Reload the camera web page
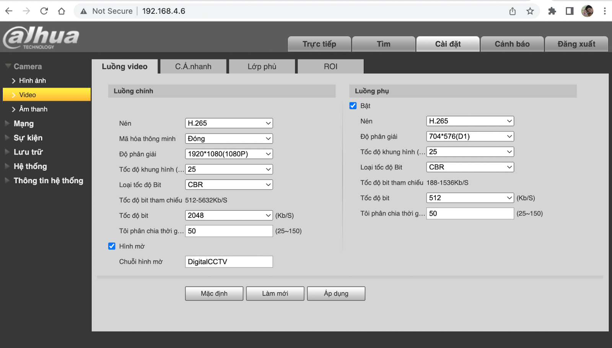Image resolution: width=612 pixels, height=348 pixels. [44, 11]
